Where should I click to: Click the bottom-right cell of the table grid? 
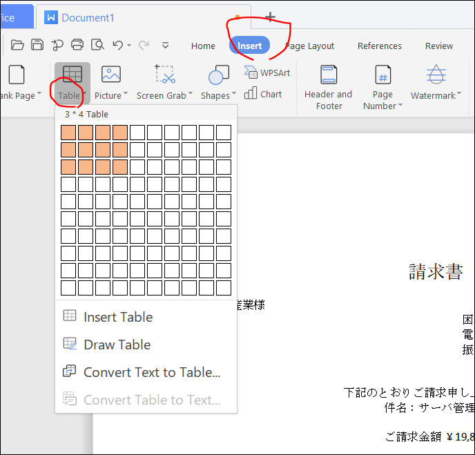[224, 288]
